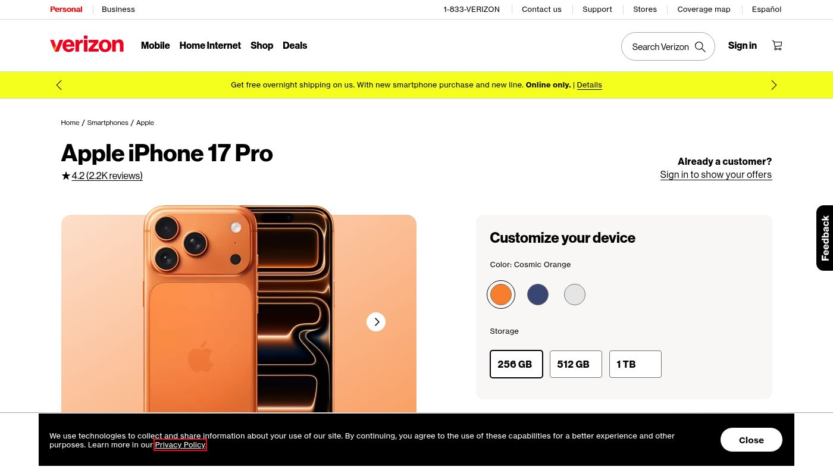This screenshot has width=833, height=476.
Task: Show next promo banner arrow
Action: pos(773,85)
